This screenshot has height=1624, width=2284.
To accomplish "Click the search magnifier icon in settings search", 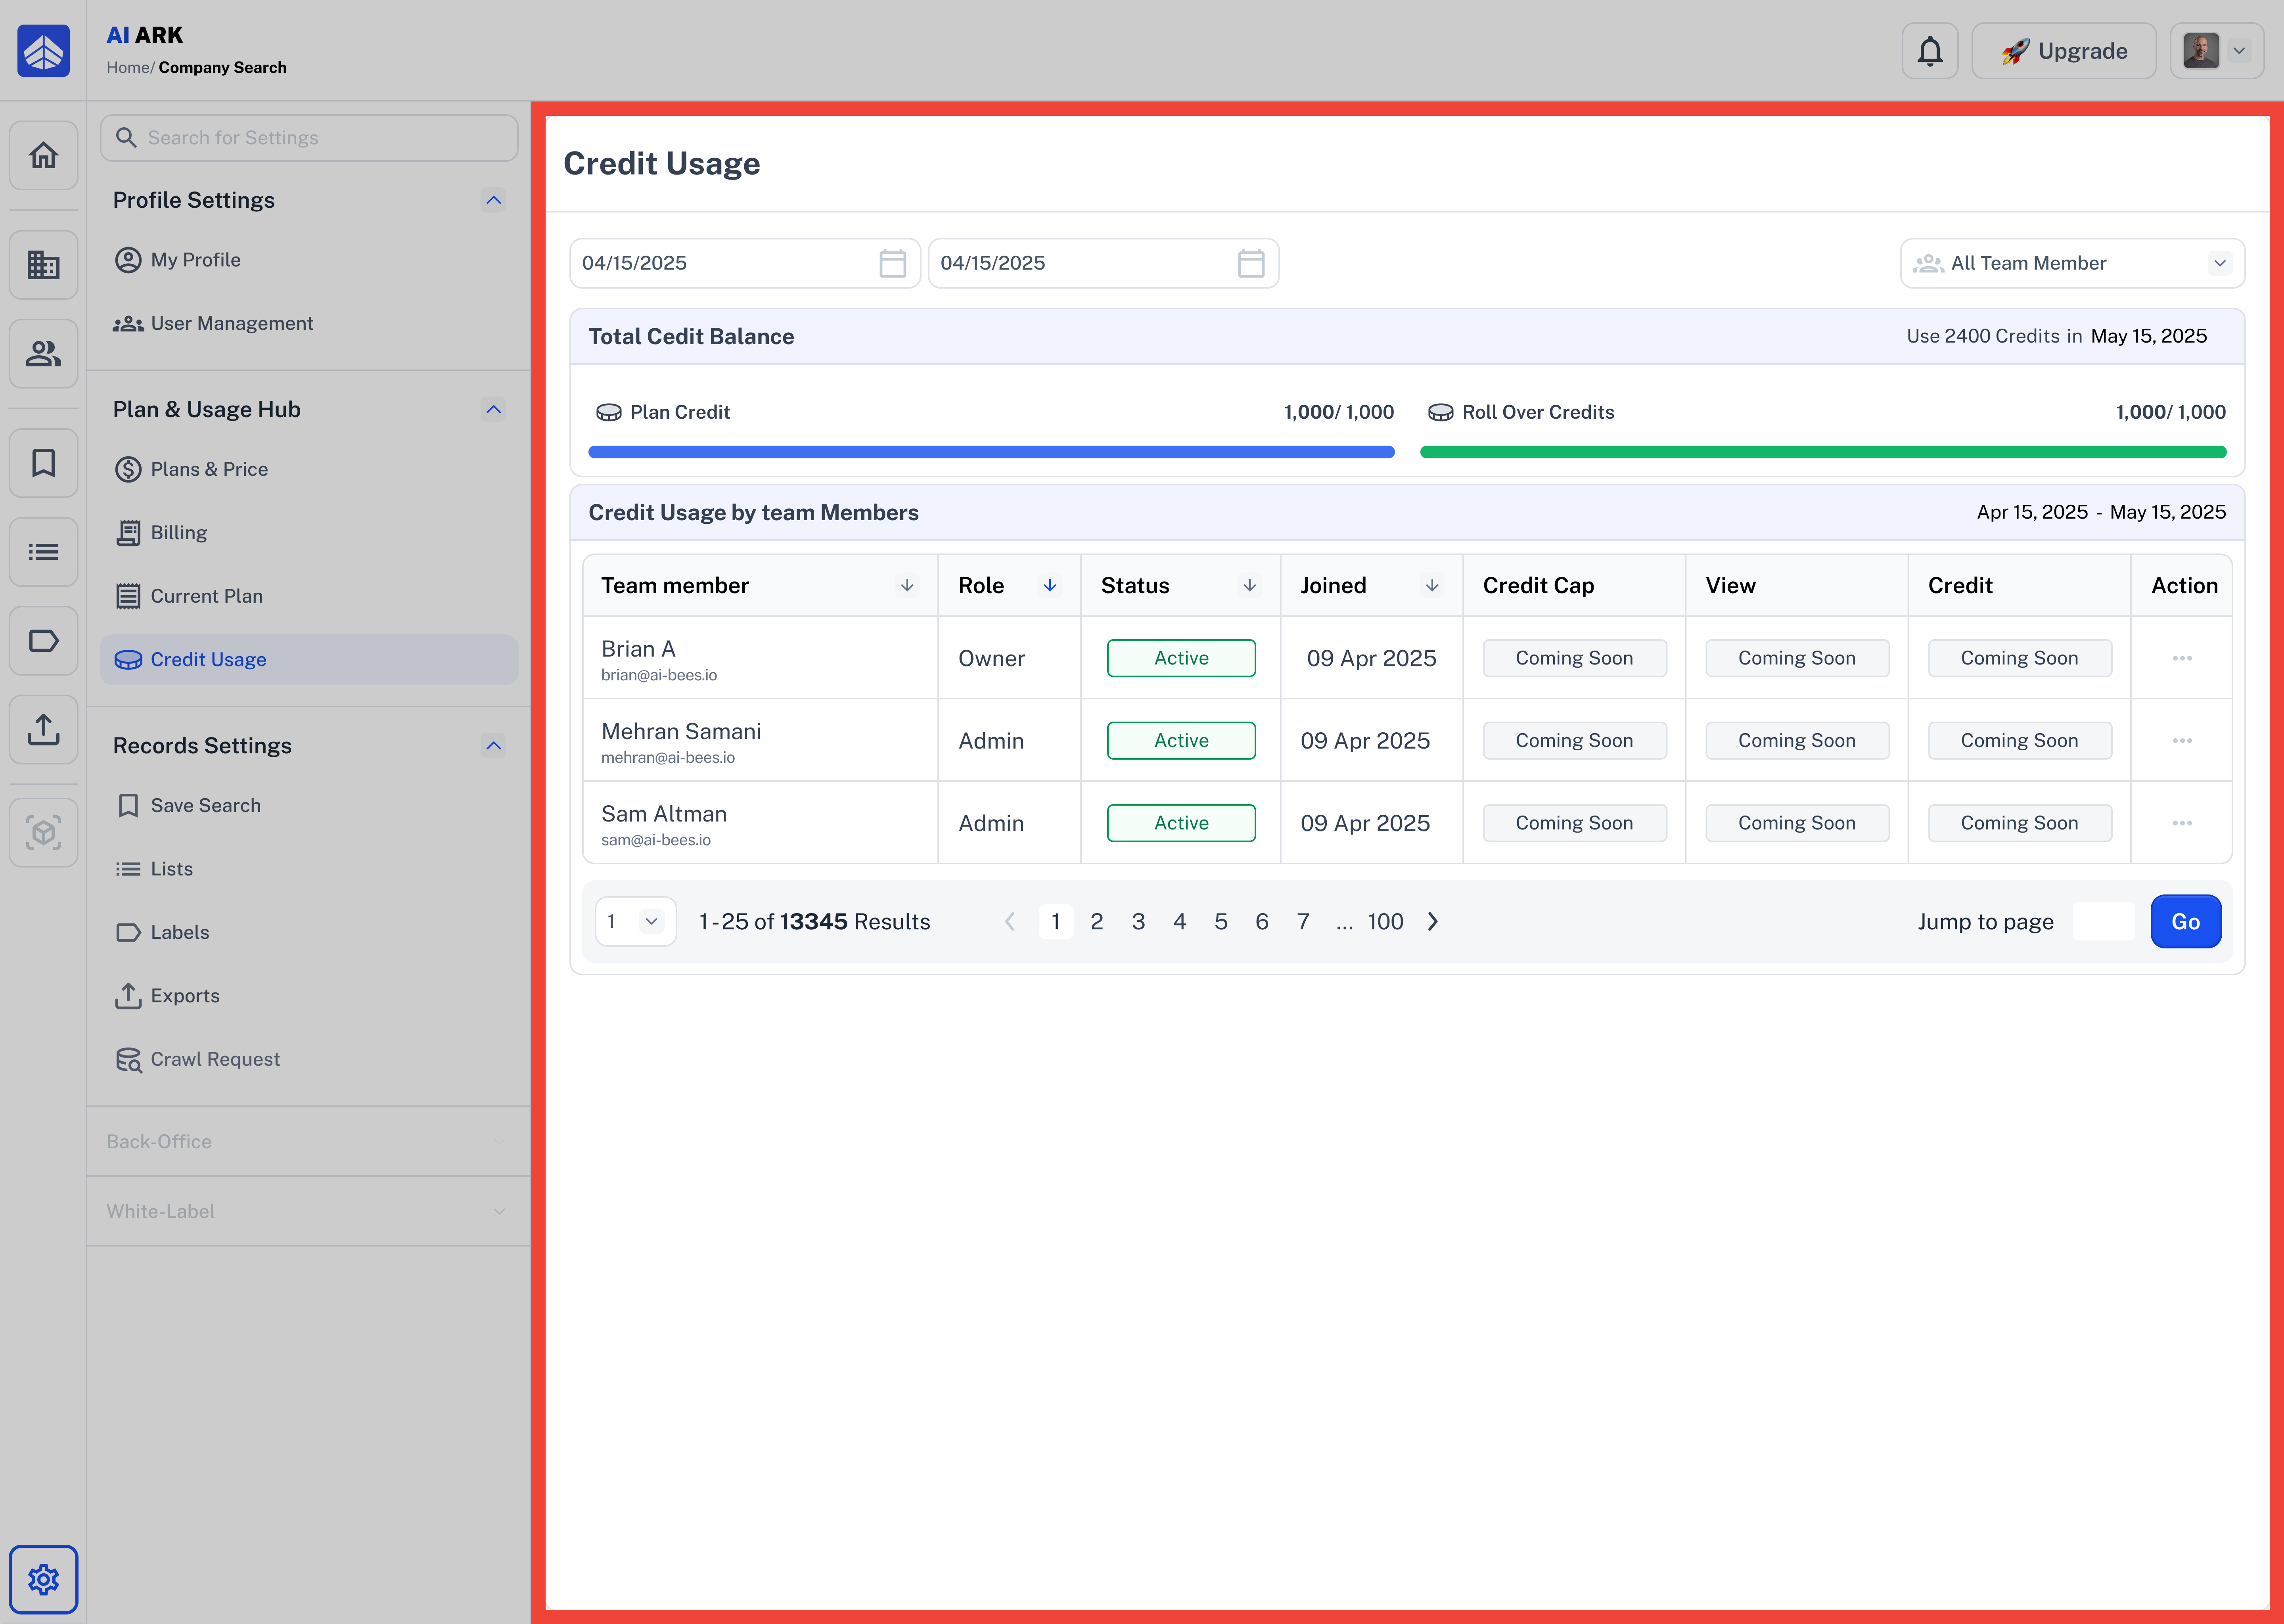I will (x=126, y=137).
